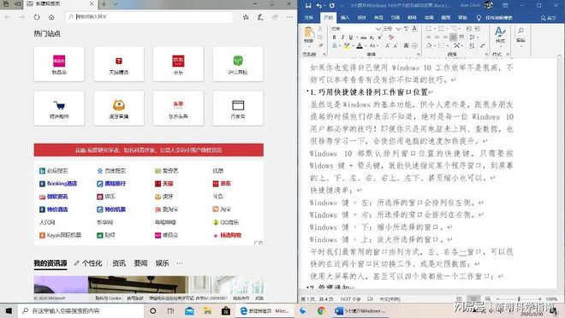The height and width of the screenshot is (318, 565).
Task: Redo action in Word title bar
Action: click(331, 5)
